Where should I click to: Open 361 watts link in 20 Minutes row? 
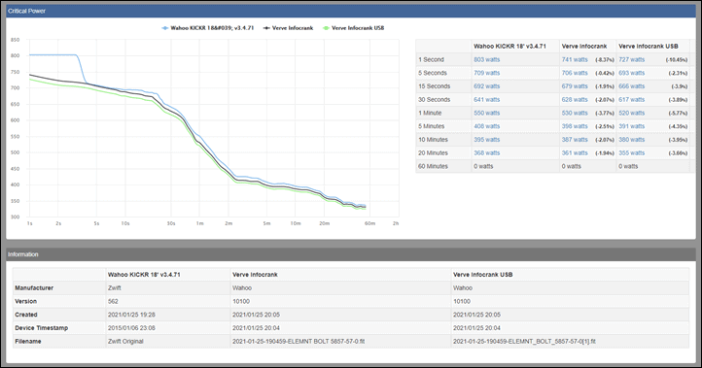point(575,152)
